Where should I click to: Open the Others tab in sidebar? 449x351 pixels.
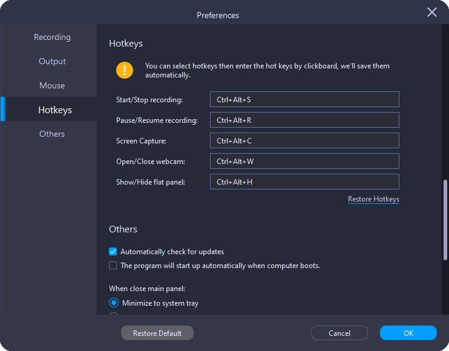click(x=52, y=134)
